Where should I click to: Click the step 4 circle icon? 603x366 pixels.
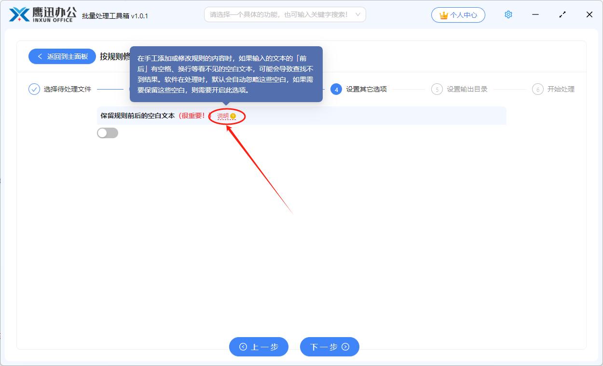coord(336,89)
